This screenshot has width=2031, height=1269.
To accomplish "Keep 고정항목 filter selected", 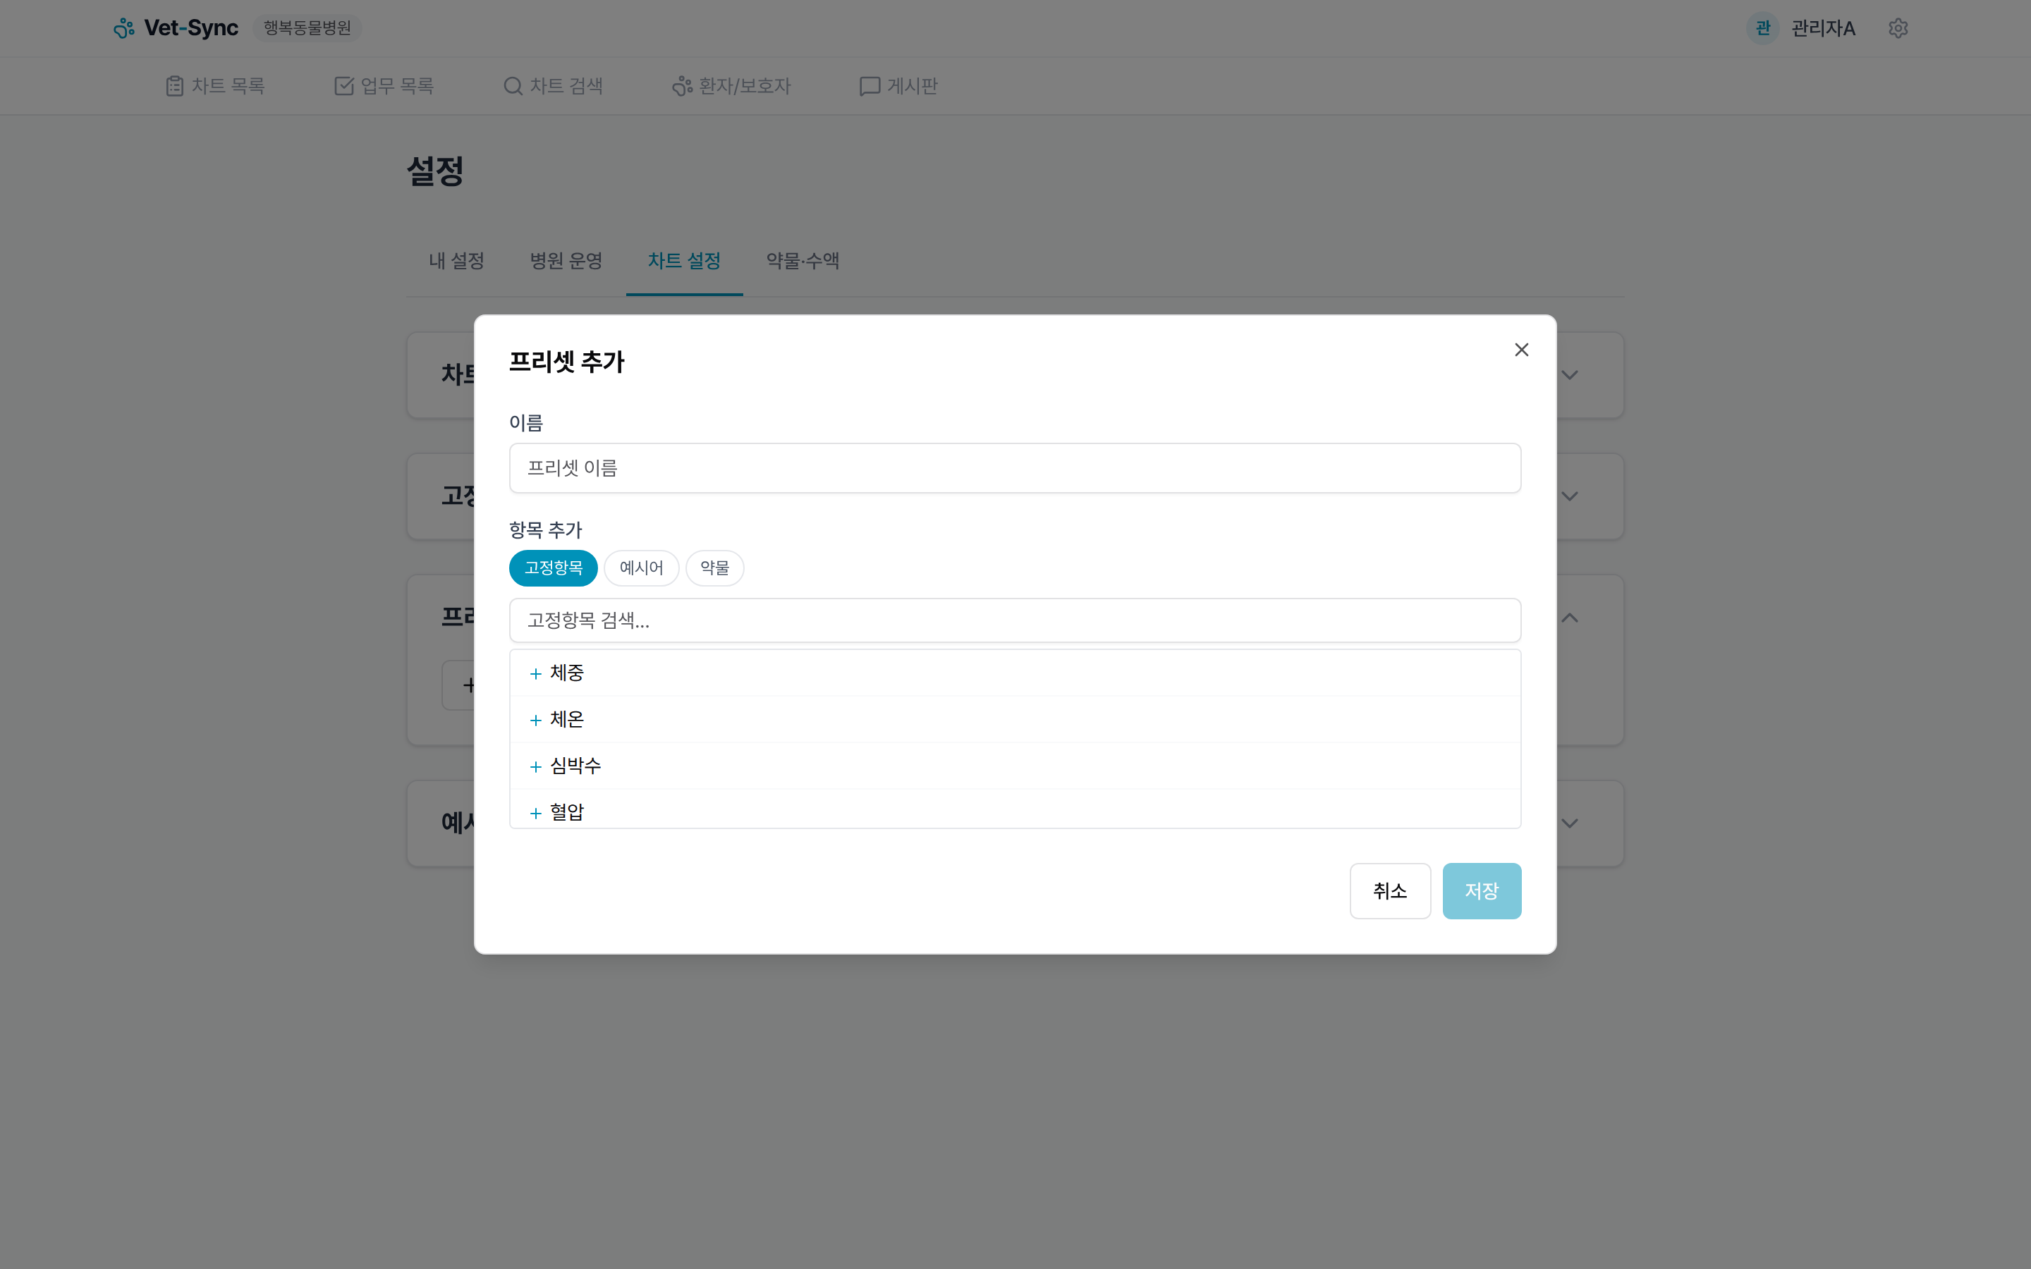I will coord(553,568).
